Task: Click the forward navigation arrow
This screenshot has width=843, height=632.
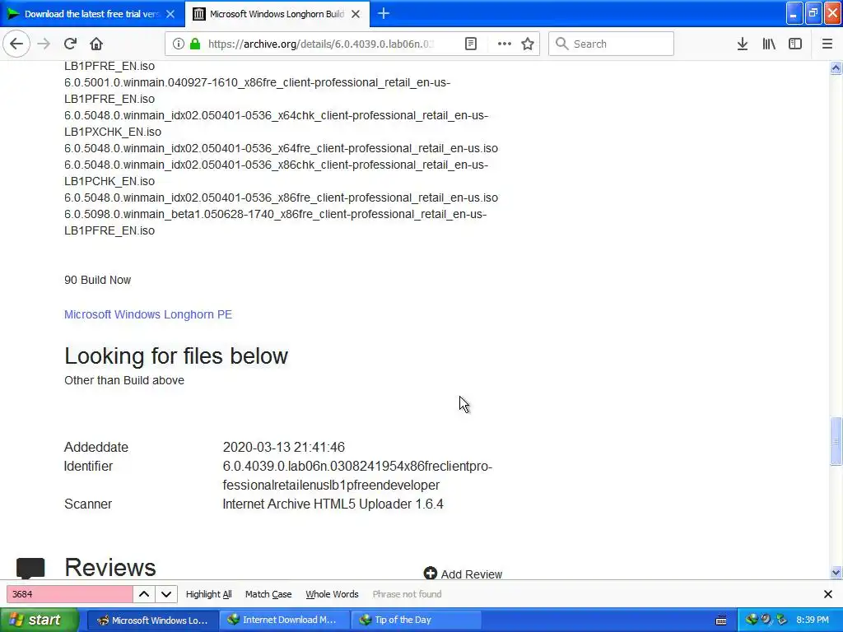Action: (x=44, y=44)
